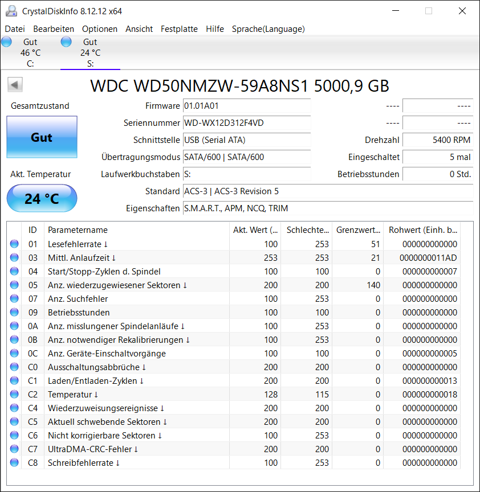Click the 24 °C temperature indicator
Viewport: 480px width, 492px height.
coord(42,198)
